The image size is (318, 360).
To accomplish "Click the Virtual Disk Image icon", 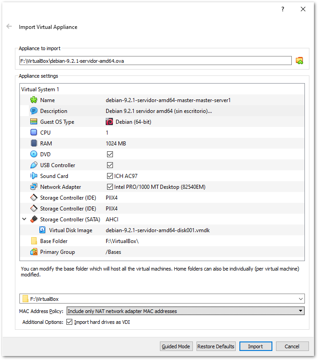I will (42, 230).
